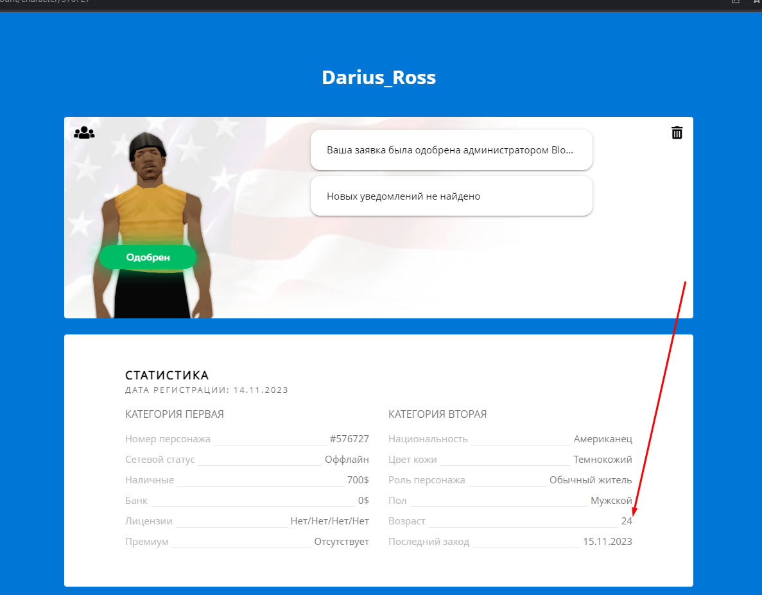
Task: Select the КАТЕГОРИЯ ПЕРВАЯ heading
Action: click(x=175, y=414)
